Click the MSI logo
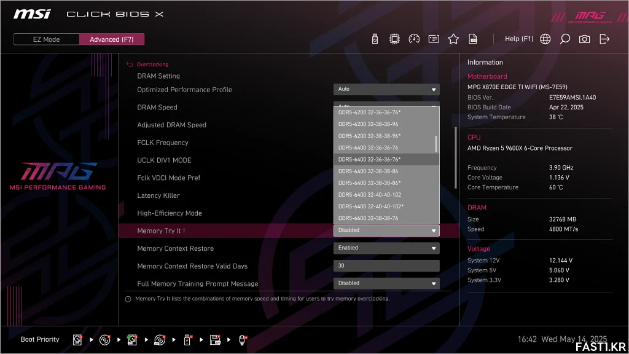The height and width of the screenshot is (354, 629). point(32,14)
